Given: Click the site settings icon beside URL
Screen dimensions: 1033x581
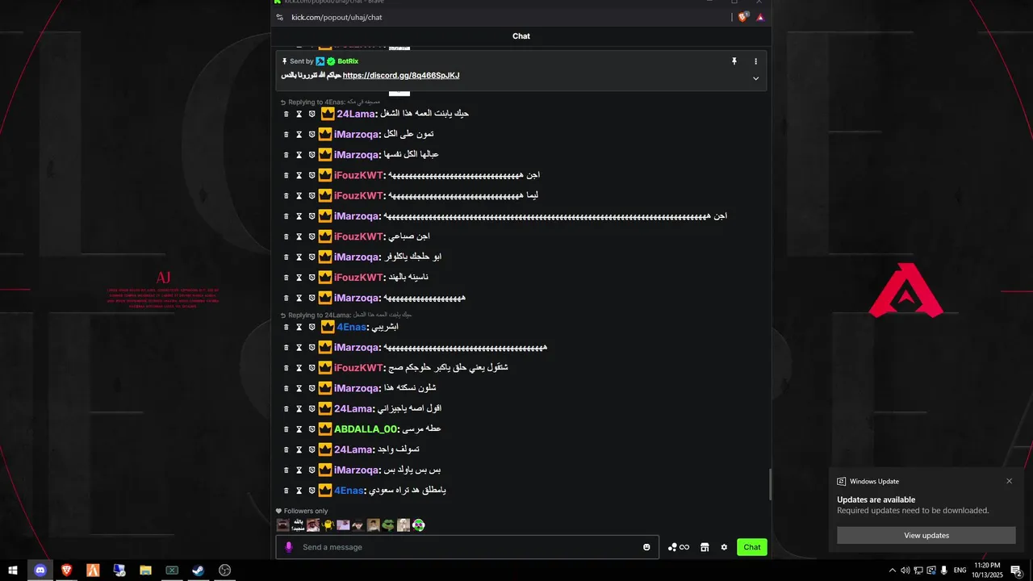Looking at the screenshot, I should 279,17.
